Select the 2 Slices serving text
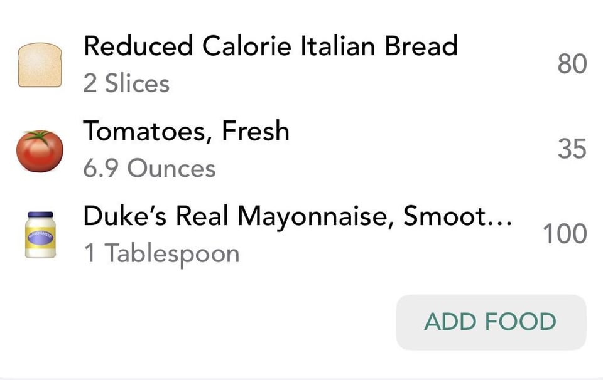Screen dimensions: 603x380 pos(126,83)
